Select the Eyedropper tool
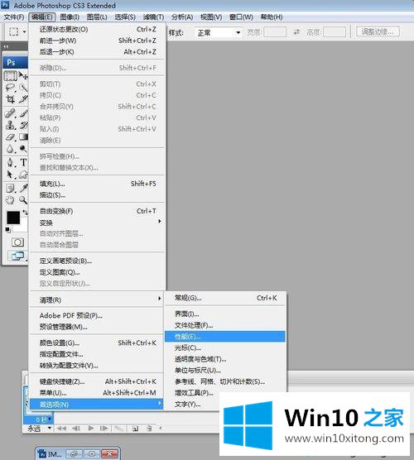Viewport: 414px width, 460px height. pos(23,188)
